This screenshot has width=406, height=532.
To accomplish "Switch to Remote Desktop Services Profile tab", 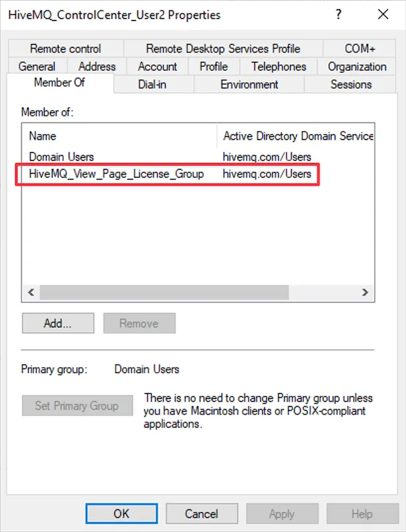I will pyautogui.click(x=224, y=49).
